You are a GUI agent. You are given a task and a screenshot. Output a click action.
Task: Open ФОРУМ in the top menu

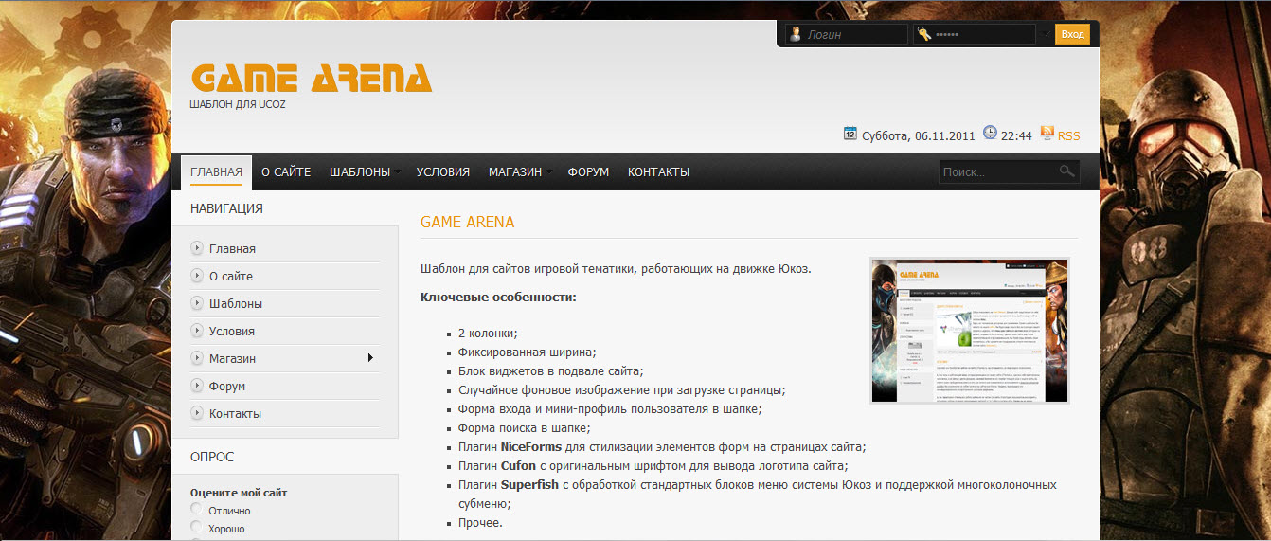tap(588, 171)
